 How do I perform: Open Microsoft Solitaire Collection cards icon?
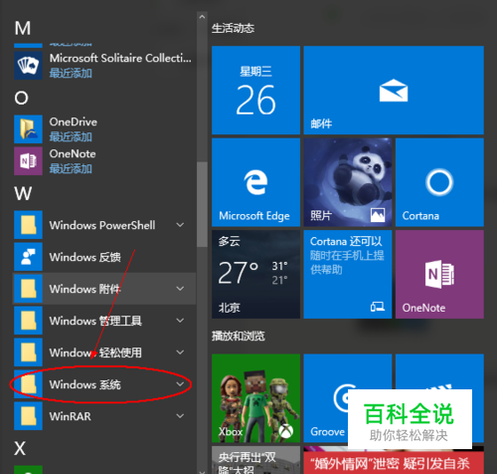28,65
